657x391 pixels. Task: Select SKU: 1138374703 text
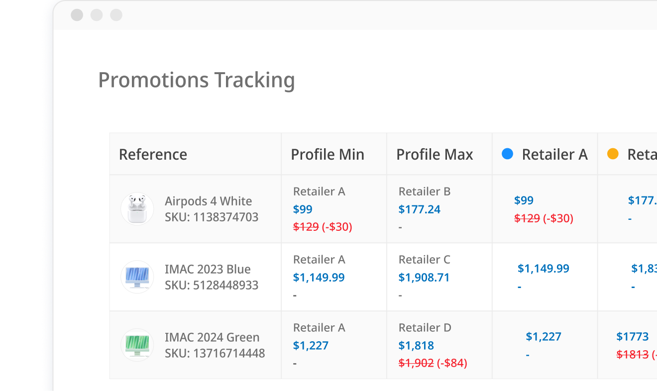pyautogui.click(x=212, y=217)
